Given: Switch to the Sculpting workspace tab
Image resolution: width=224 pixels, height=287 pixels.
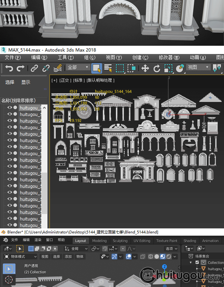Looking at the screenshot, I should click(x=120, y=241).
